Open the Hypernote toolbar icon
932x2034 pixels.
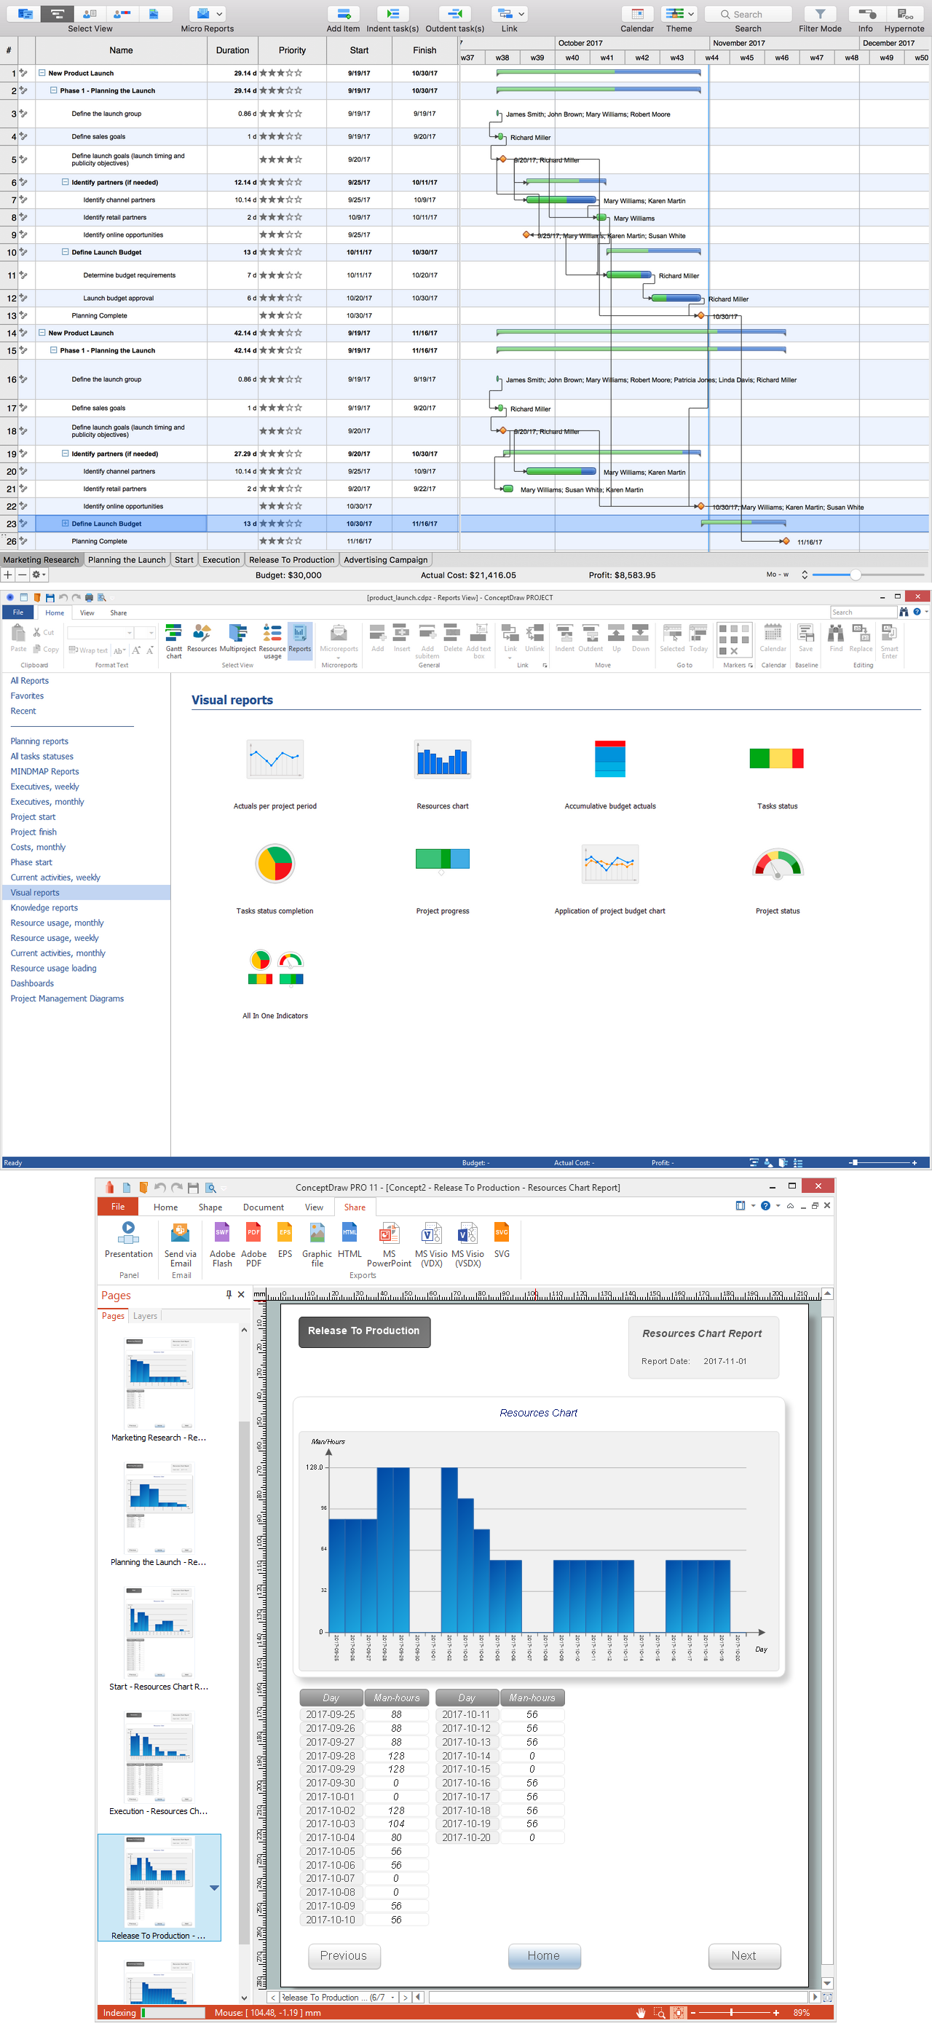click(904, 15)
